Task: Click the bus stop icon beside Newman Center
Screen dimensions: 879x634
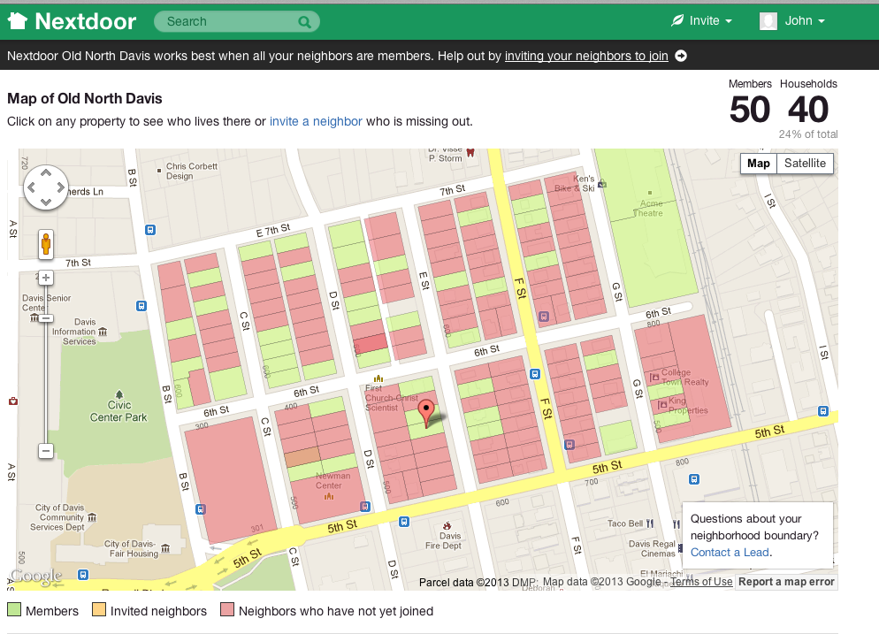Action: click(365, 507)
